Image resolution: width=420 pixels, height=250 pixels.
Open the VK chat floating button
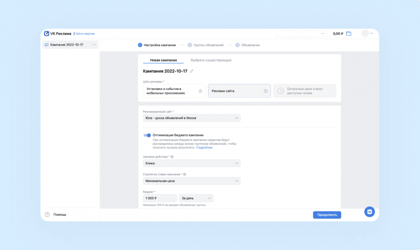tap(369, 211)
